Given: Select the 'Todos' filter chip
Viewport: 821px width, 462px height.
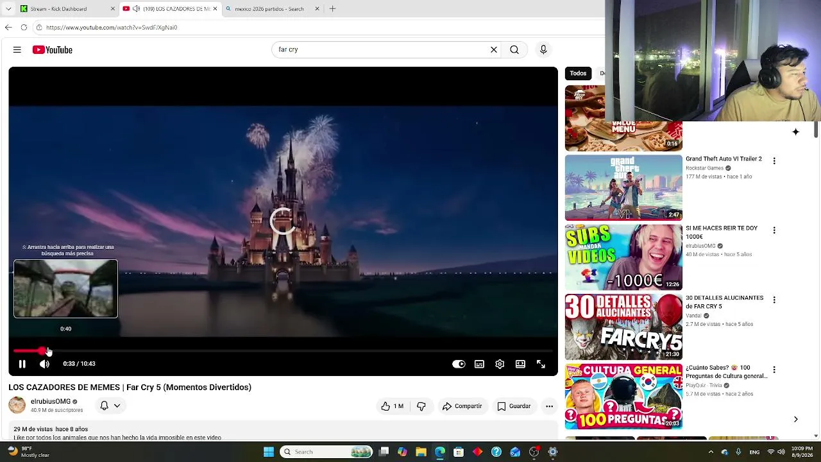Looking at the screenshot, I should (x=578, y=73).
